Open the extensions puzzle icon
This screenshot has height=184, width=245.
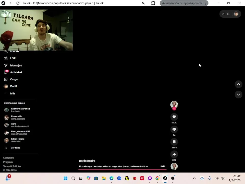(x=153, y=3)
